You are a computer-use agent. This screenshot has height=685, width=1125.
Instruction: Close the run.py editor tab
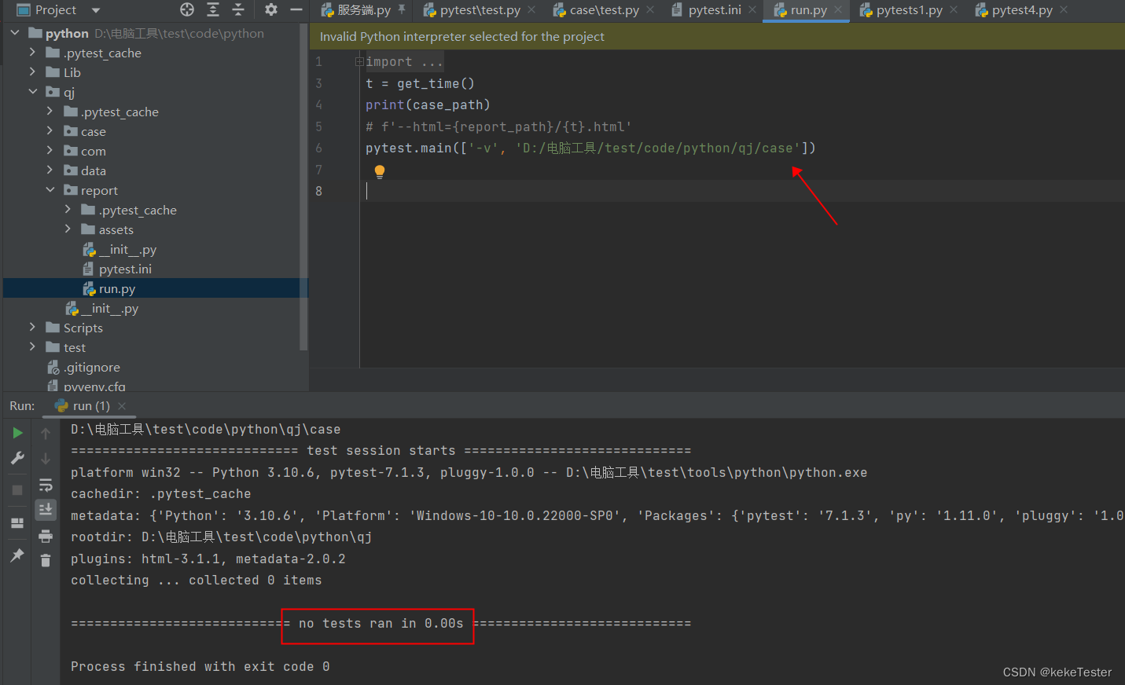(x=838, y=10)
